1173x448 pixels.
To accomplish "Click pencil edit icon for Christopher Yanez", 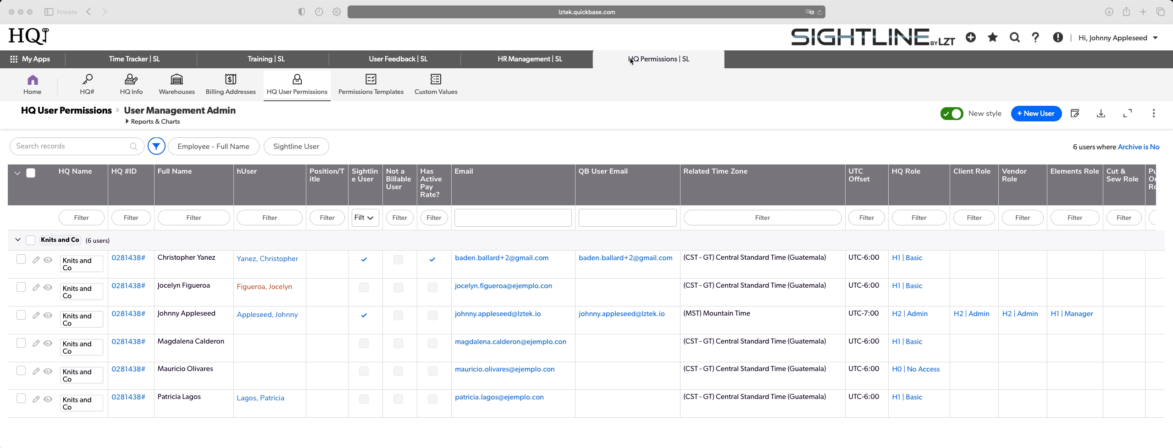I will [36, 260].
